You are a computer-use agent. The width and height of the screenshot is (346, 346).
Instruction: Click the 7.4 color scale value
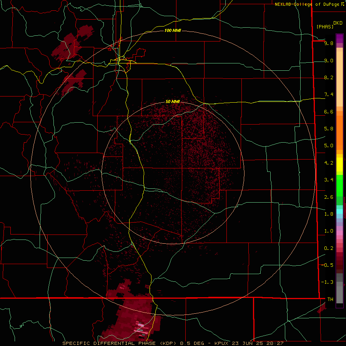[329, 95]
